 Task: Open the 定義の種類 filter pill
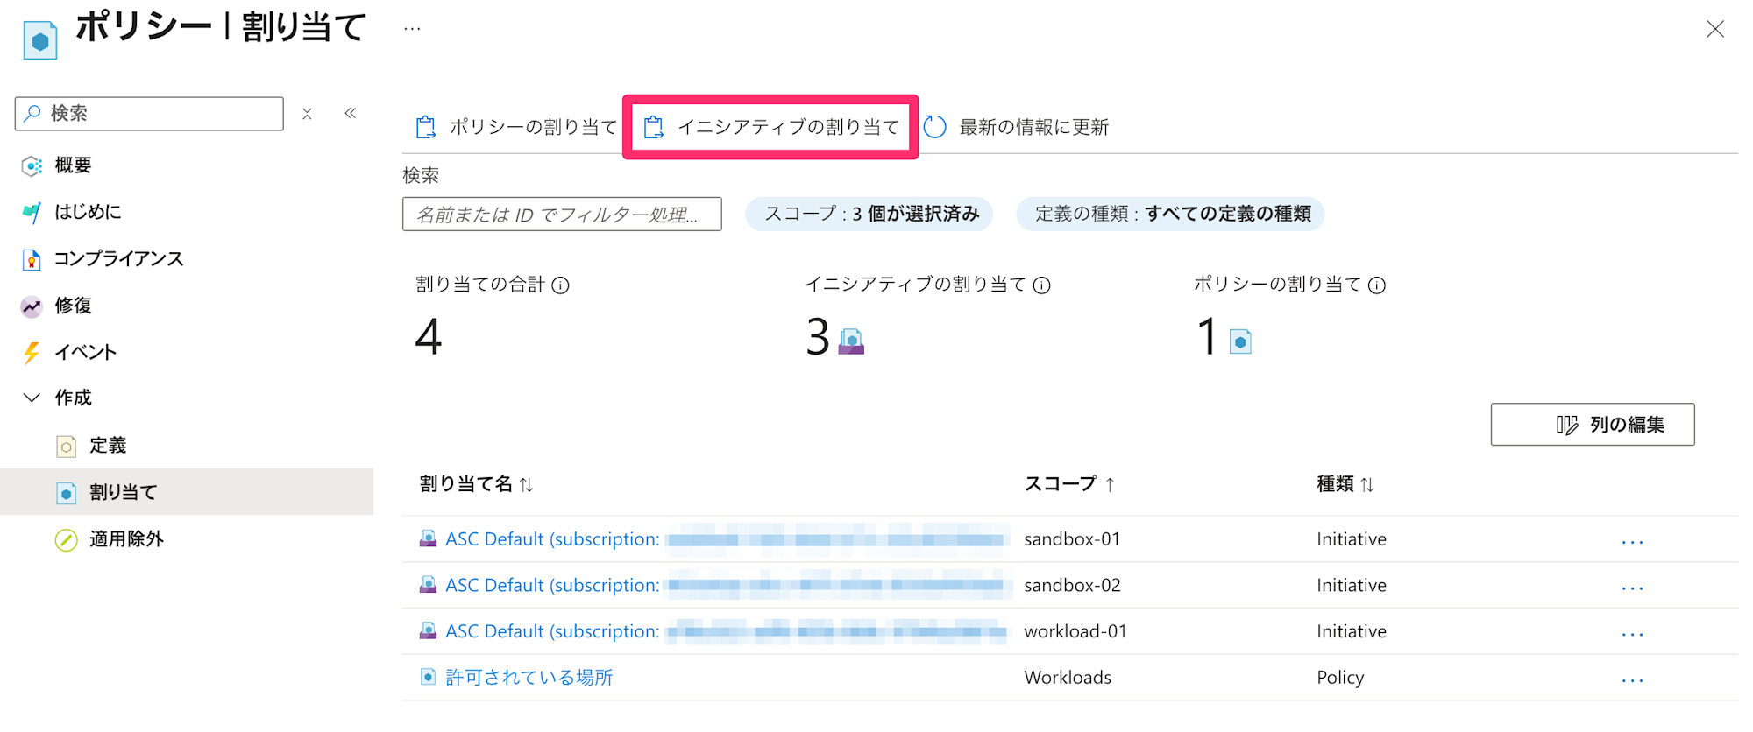click(x=1170, y=214)
